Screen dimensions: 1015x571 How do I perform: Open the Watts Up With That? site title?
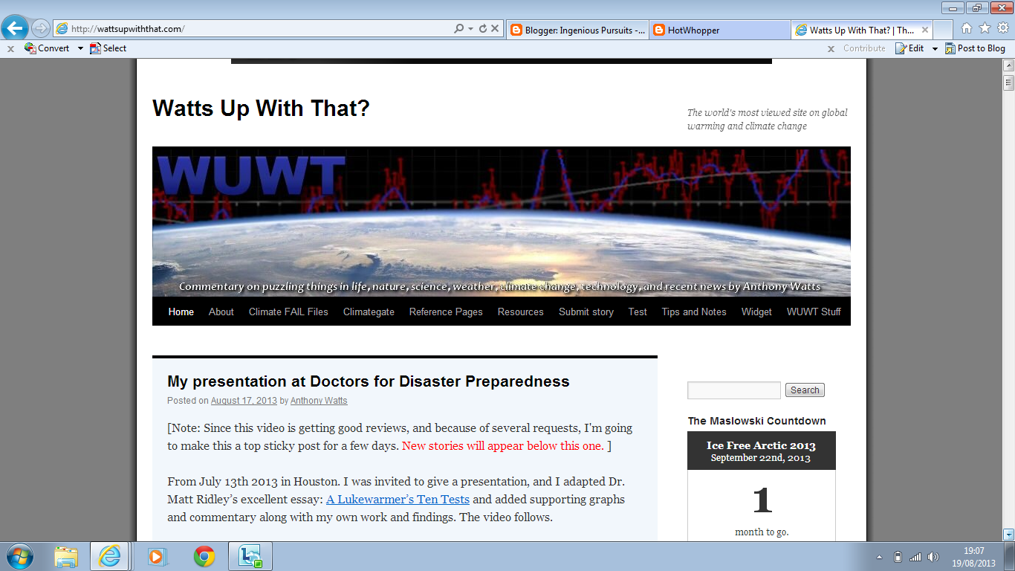click(x=261, y=109)
